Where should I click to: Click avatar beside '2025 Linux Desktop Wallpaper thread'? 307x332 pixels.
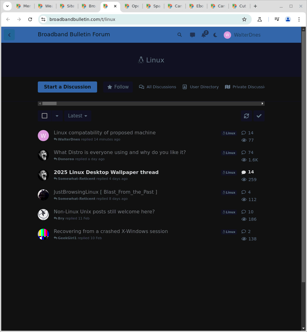43,175
